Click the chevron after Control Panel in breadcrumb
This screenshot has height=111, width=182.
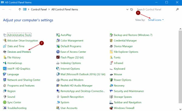pyautogui.click(x=49, y=9)
